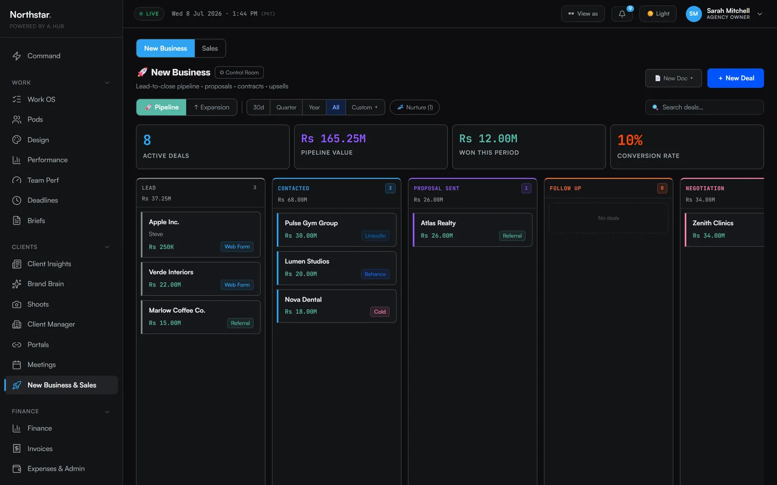
Task: Click the rocket icon beside New Business heading
Action: coord(142,72)
